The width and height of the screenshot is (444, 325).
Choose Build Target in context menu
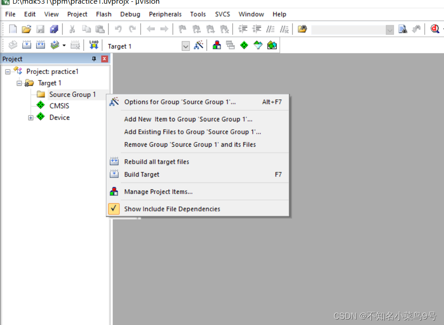click(x=198, y=175)
